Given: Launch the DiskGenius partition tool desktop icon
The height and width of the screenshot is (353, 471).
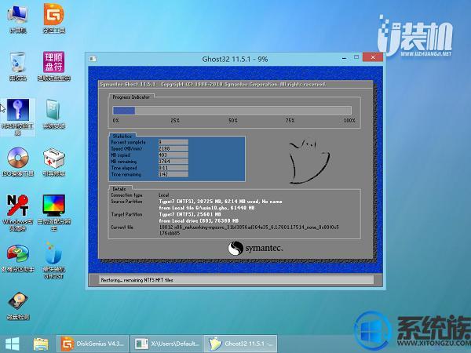Looking at the screenshot, I should pos(53,19).
